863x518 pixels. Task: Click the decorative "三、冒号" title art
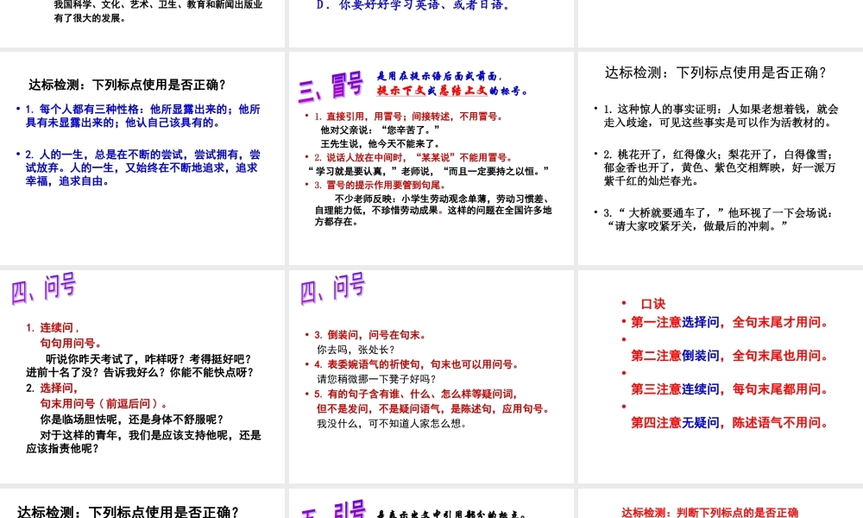tap(329, 81)
